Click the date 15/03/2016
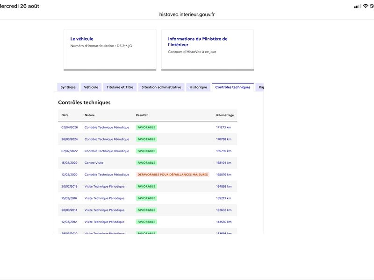 coord(69,198)
